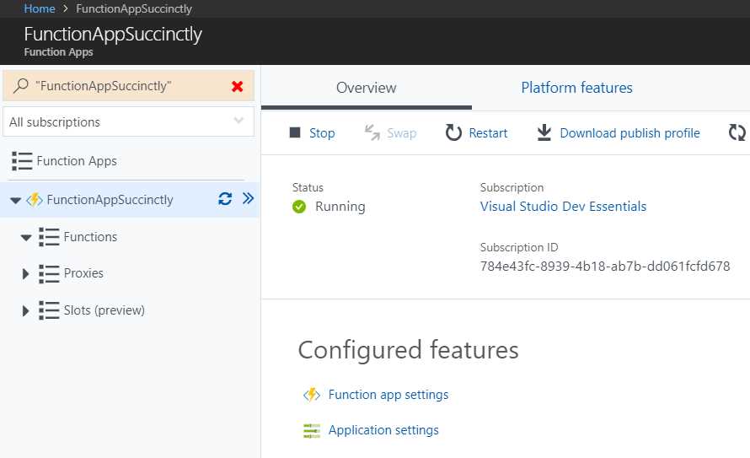The height and width of the screenshot is (458, 750).
Task: Click the Swap button label
Action: click(x=402, y=132)
